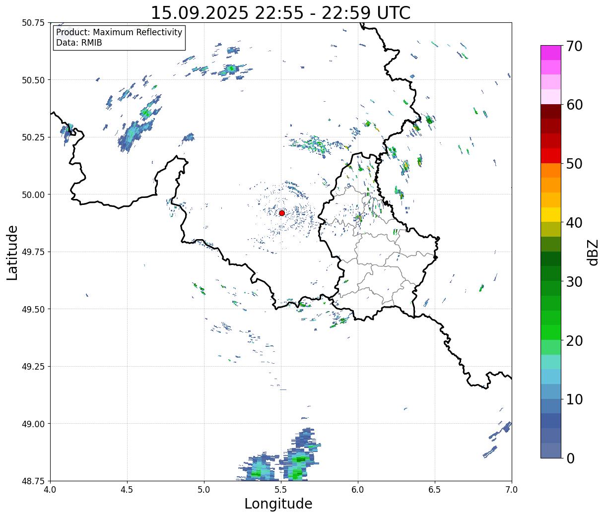Click the colorbar tick label 70
605x516 pixels.
(574, 46)
